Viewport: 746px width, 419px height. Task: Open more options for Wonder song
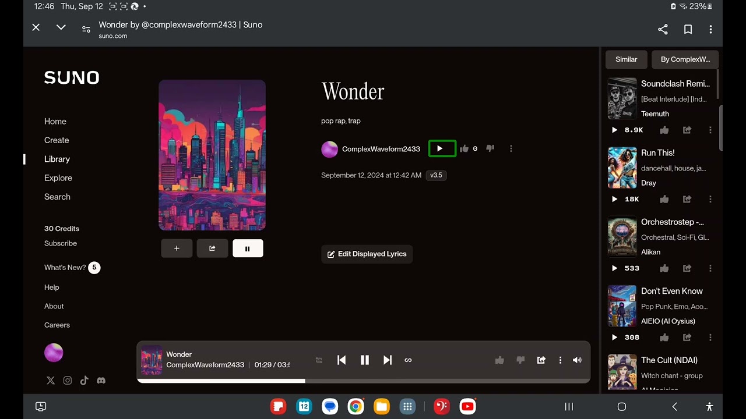[511, 149]
